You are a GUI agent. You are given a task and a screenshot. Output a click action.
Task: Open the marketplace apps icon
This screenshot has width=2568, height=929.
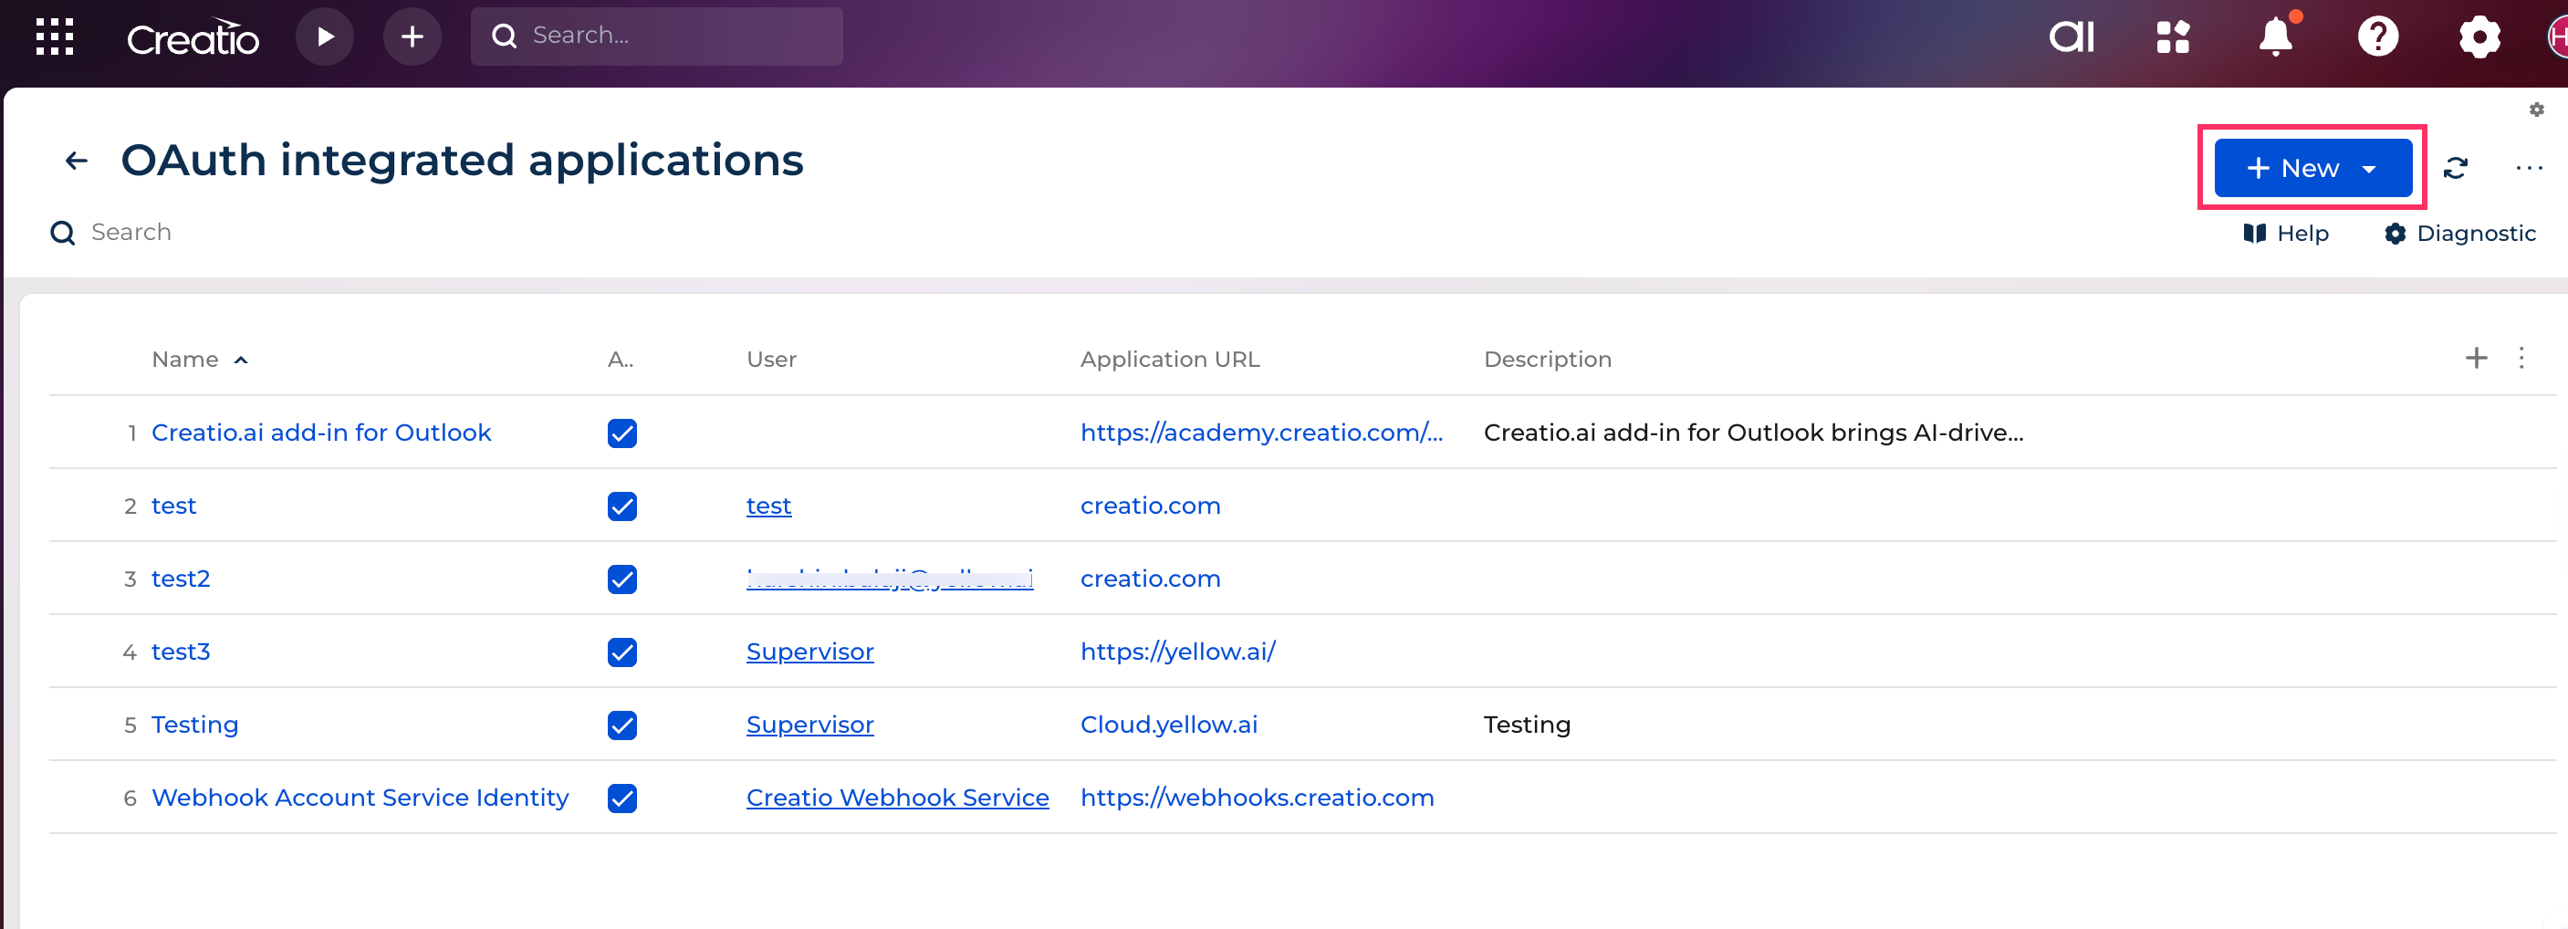click(2173, 37)
